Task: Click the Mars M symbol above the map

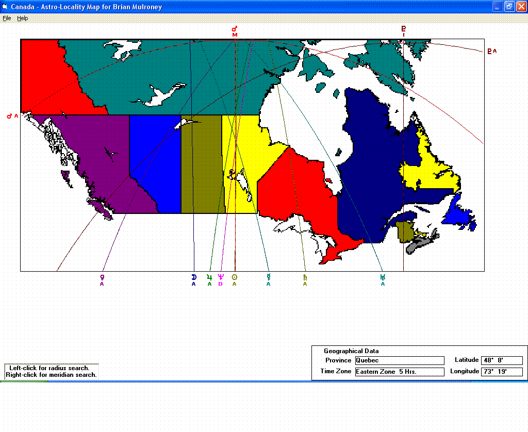Action: click(x=235, y=29)
